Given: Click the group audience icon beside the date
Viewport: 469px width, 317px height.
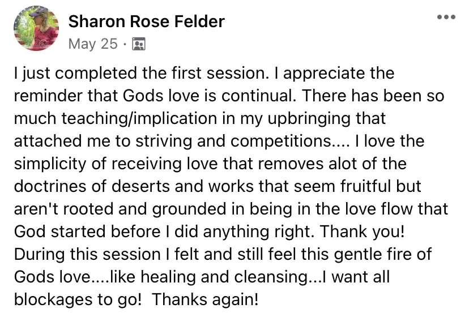Looking at the screenshot, I should [138, 44].
